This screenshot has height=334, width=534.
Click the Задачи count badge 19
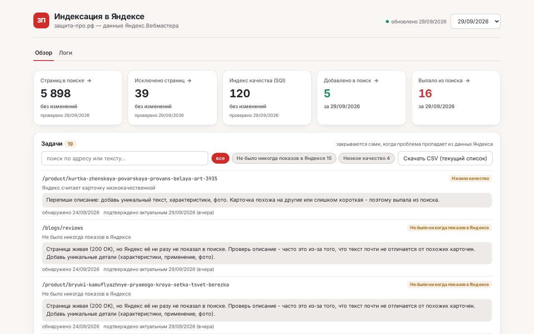coord(70,144)
